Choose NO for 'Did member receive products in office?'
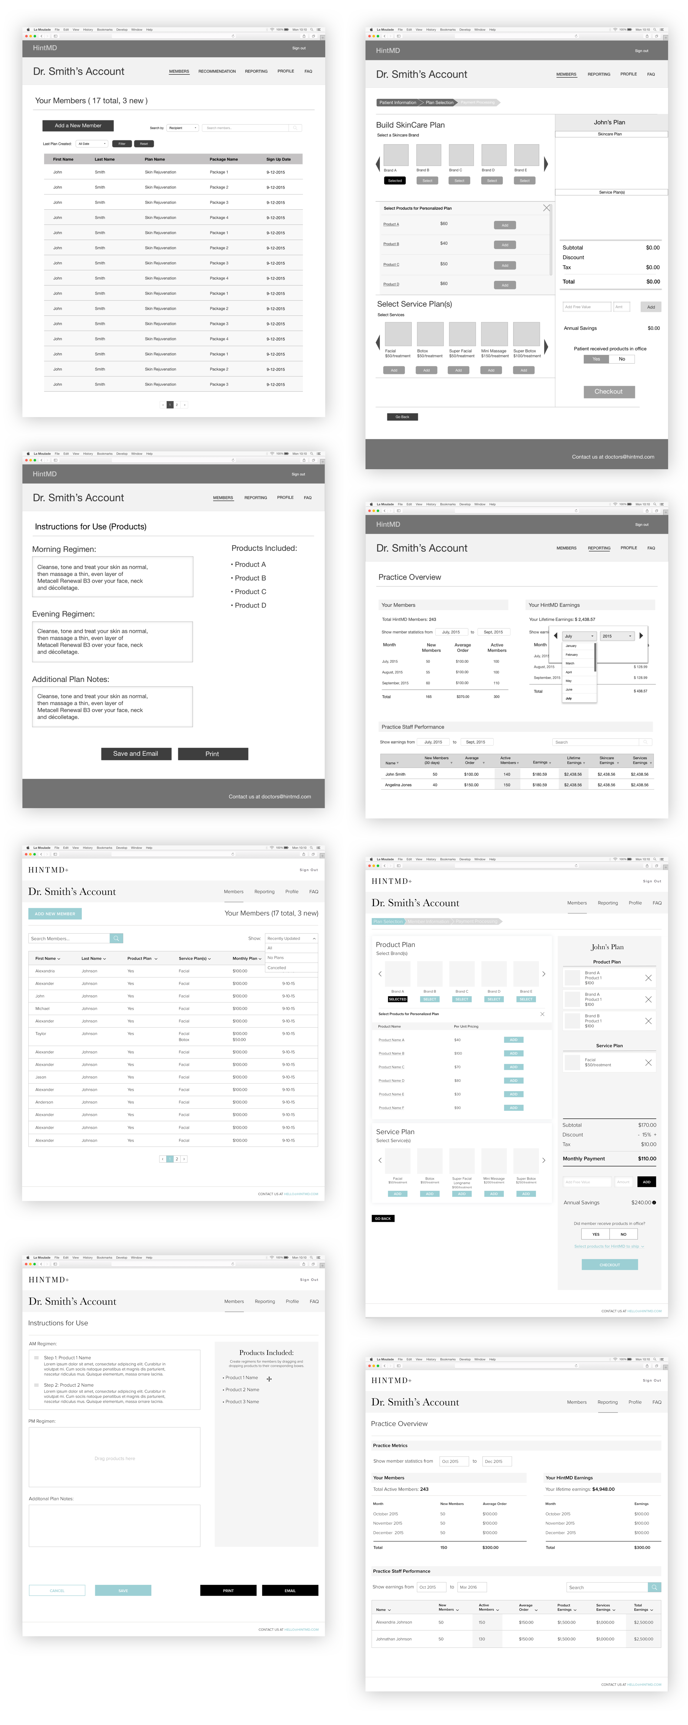Screen dimensions: 688x1725 (x=623, y=1233)
